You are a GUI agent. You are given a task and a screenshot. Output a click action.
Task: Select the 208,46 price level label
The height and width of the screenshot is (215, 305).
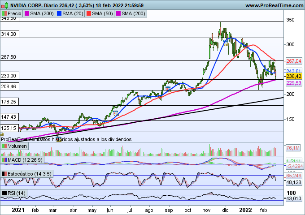pyautogui.click(x=9, y=86)
